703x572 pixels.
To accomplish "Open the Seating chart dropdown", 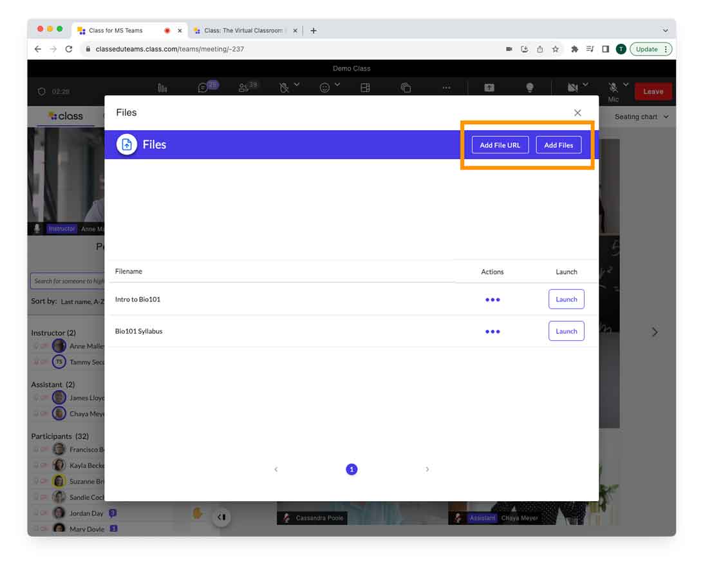I will pyautogui.click(x=641, y=117).
